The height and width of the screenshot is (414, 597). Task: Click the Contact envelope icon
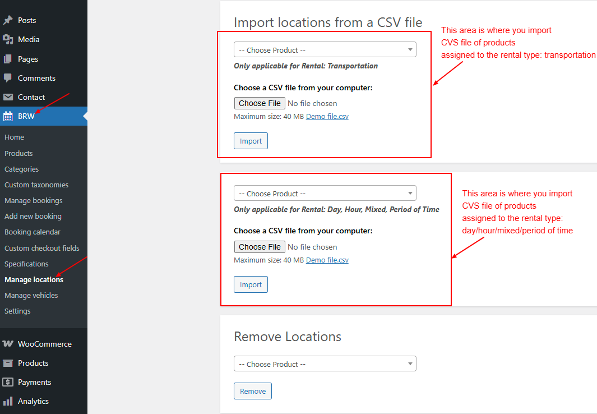tap(8, 97)
